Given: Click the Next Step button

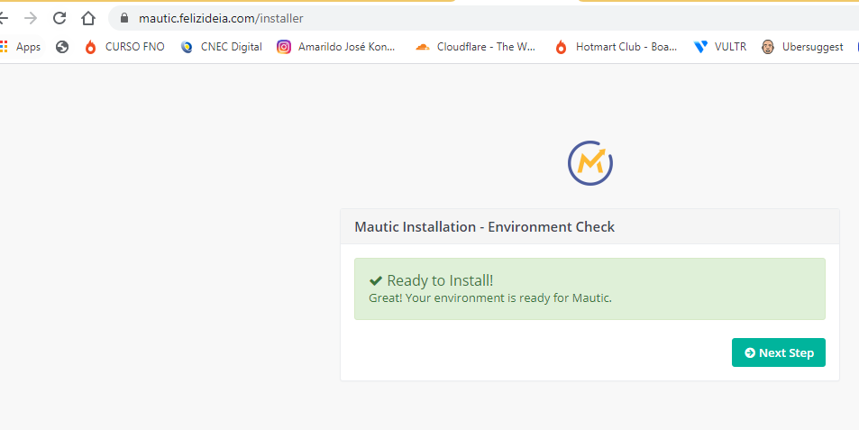Looking at the screenshot, I should coord(778,352).
